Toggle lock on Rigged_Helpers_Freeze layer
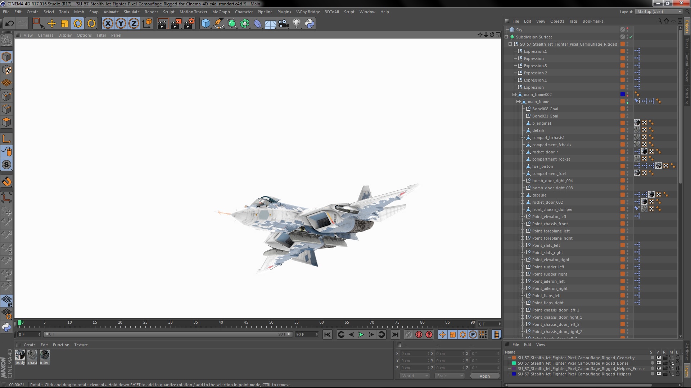Viewport: 691px width, 388px height. [x=678, y=369]
